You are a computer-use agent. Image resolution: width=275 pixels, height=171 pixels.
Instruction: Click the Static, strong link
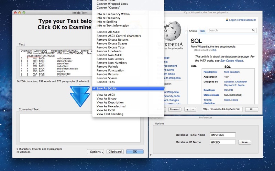coord(231,100)
